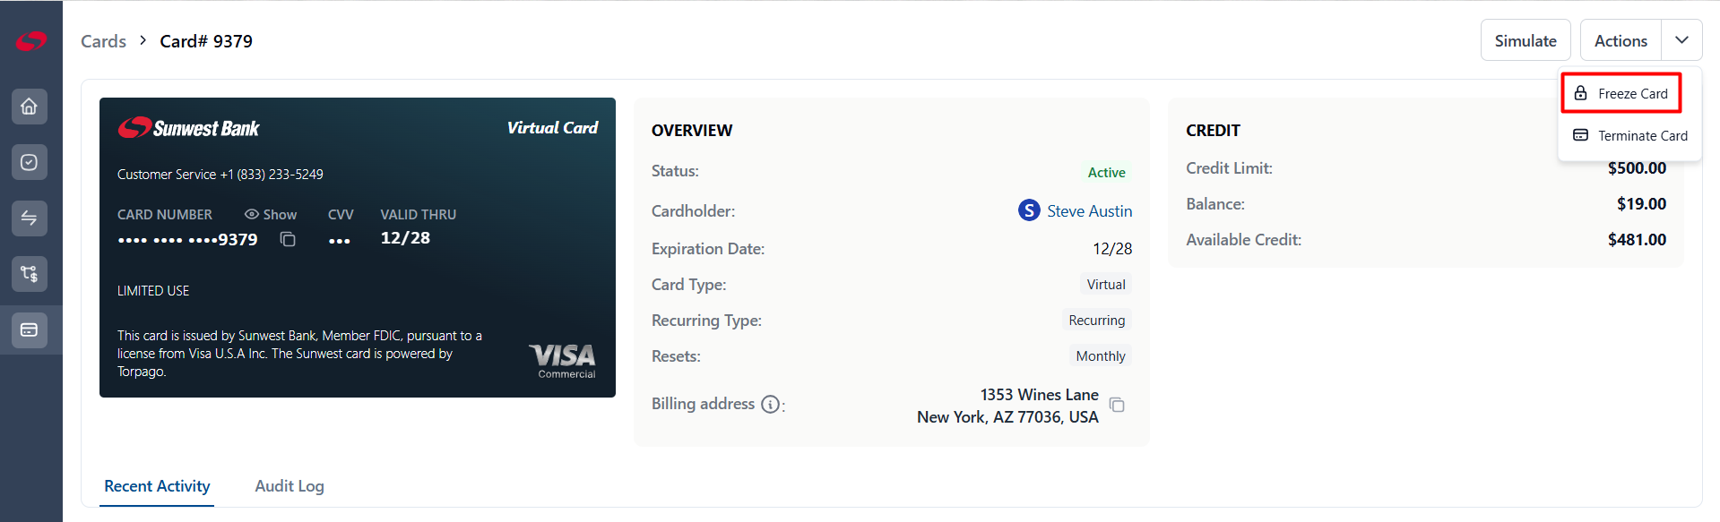This screenshot has height=522, width=1720.
Task: Click the Actions button
Action: coord(1621,40)
